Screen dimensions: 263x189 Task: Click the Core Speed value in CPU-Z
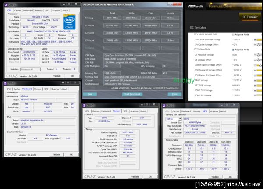click(29, 52)
